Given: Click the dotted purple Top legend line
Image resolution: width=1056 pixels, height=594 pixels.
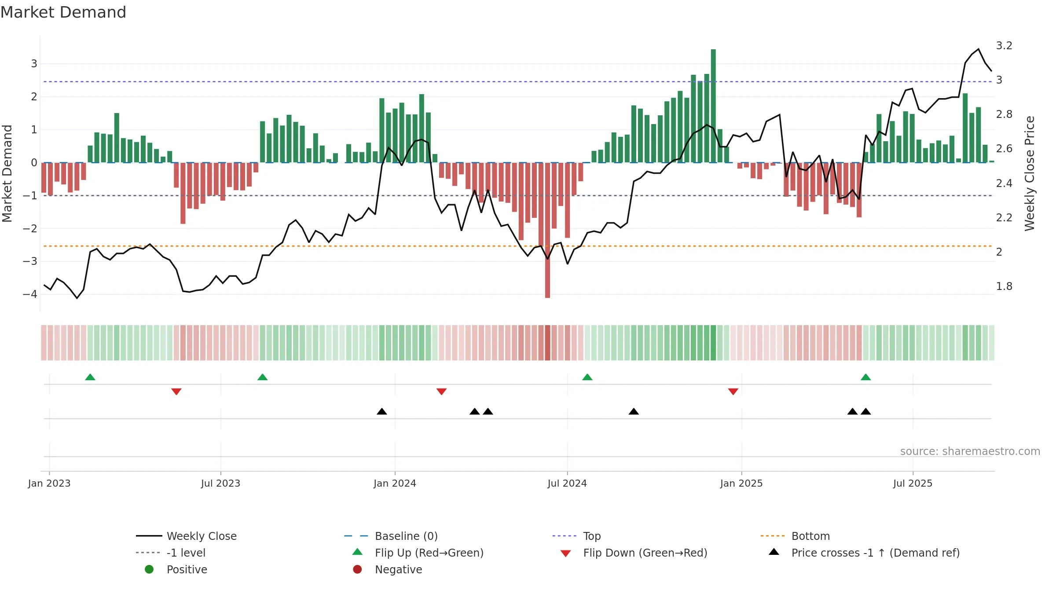Looking at the screenshot, I should [x=565, y=536].
